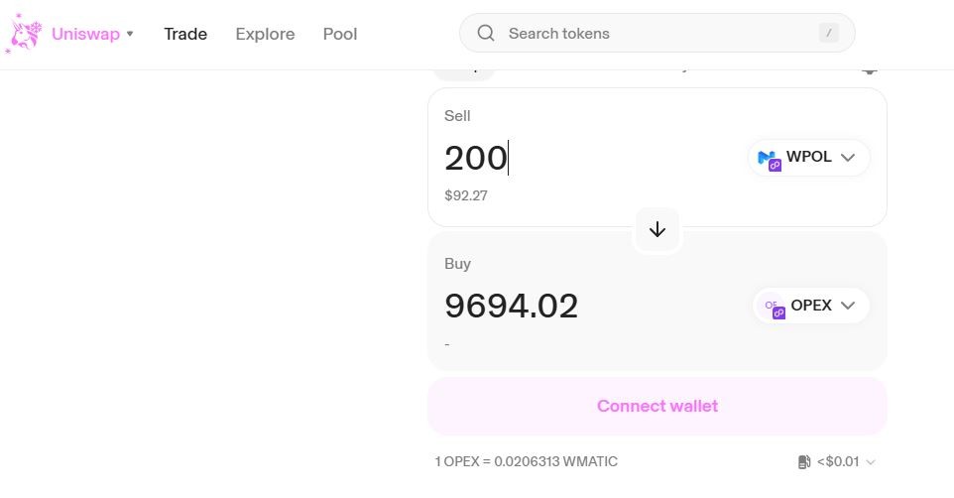Image resolution: width=954 pixels, height=498 pixels.
Task: Click the Uniswap unicorn logo
Action: tap(23, 33)
